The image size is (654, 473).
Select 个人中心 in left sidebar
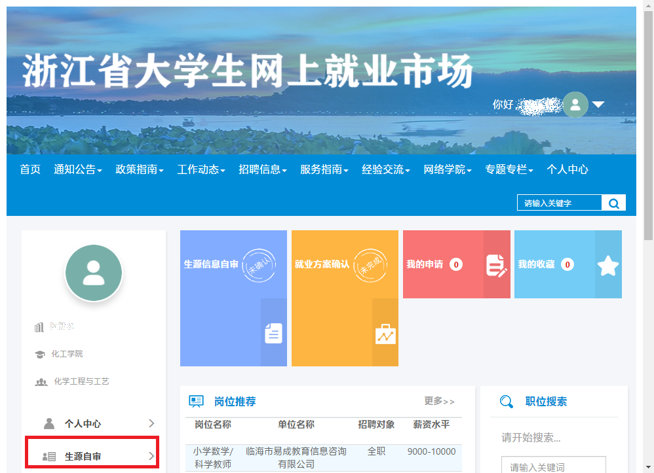[x=92, y=423]
